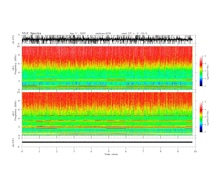Click the "-3" tick on ch.1 color bar
The width and height of the screenshot is (220, 170).
(205, 56)
